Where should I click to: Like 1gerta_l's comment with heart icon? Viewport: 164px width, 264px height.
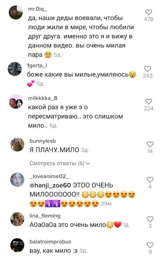148,69
